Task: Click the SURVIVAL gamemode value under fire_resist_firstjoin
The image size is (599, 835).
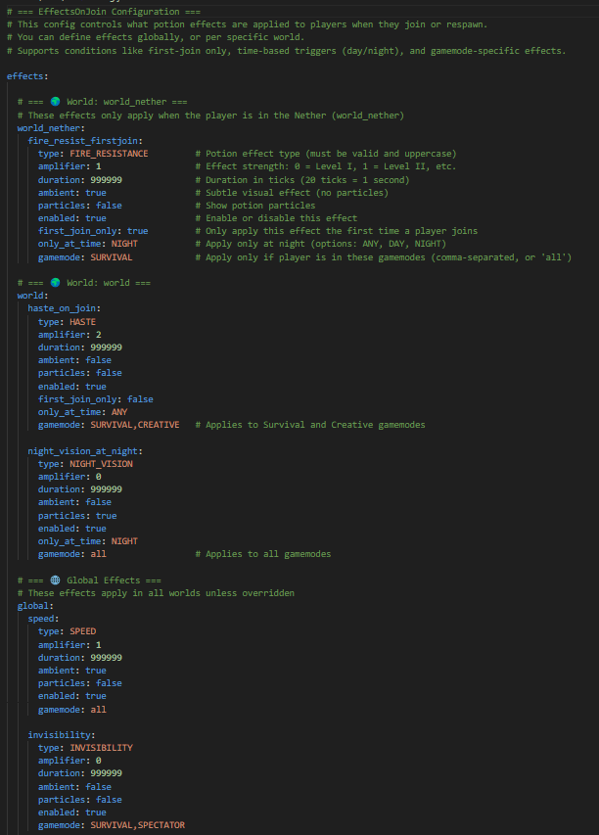Action: pyautogui.click(x=112, y=257)
